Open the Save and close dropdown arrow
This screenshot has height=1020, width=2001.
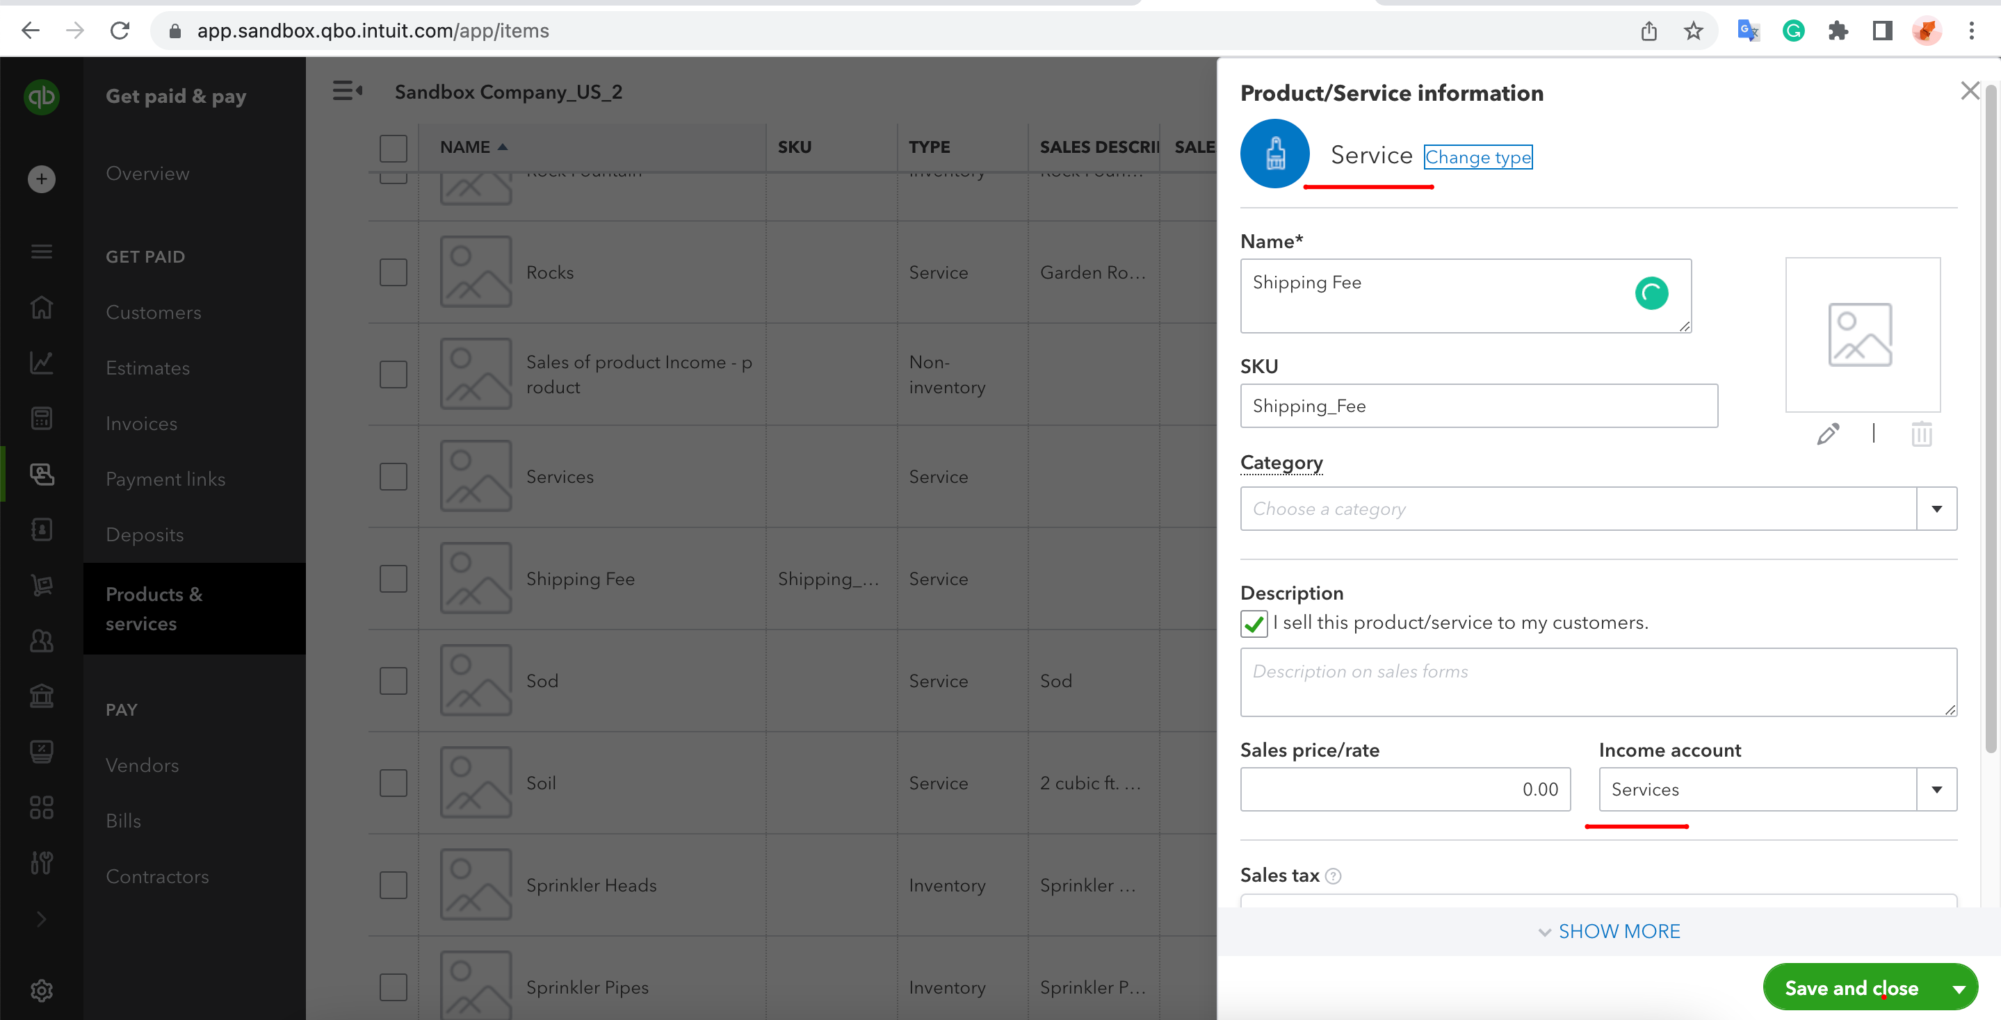tap(1959, 988)
